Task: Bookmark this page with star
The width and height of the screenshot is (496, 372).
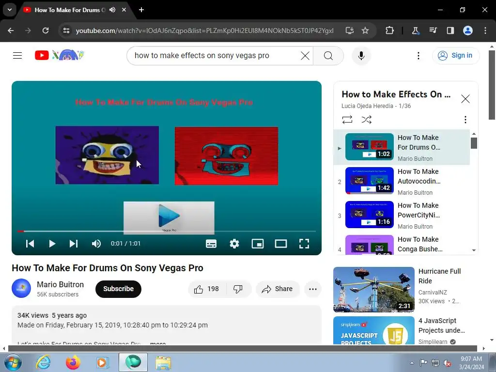Action: point(365,31)
